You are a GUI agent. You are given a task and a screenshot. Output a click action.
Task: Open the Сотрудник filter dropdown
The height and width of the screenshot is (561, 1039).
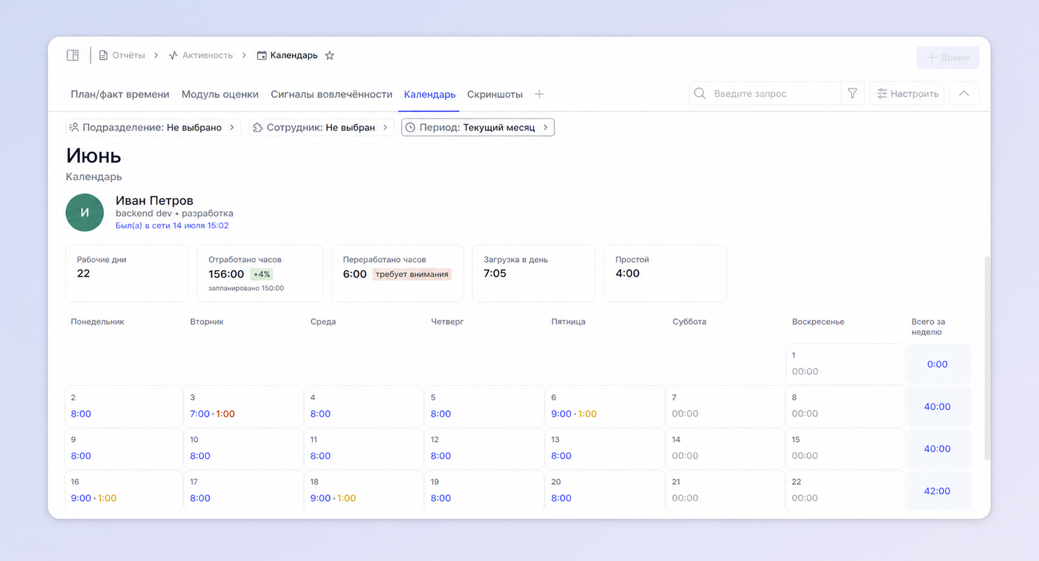pyautogui.click(x=322, y=127)
